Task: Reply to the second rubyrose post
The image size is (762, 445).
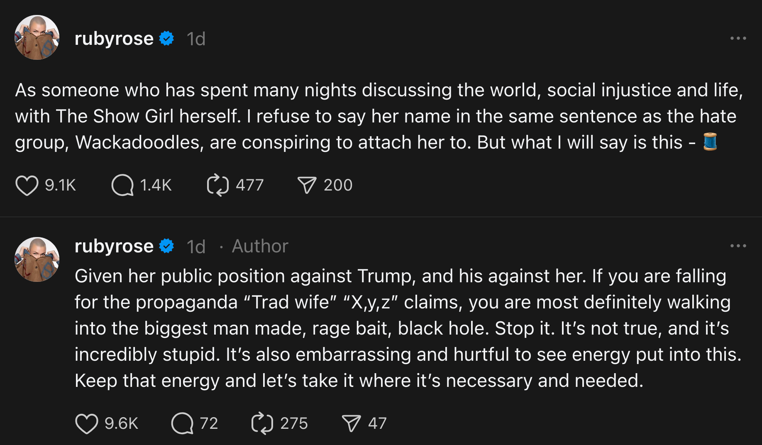Action: click(x=182, y=423)
